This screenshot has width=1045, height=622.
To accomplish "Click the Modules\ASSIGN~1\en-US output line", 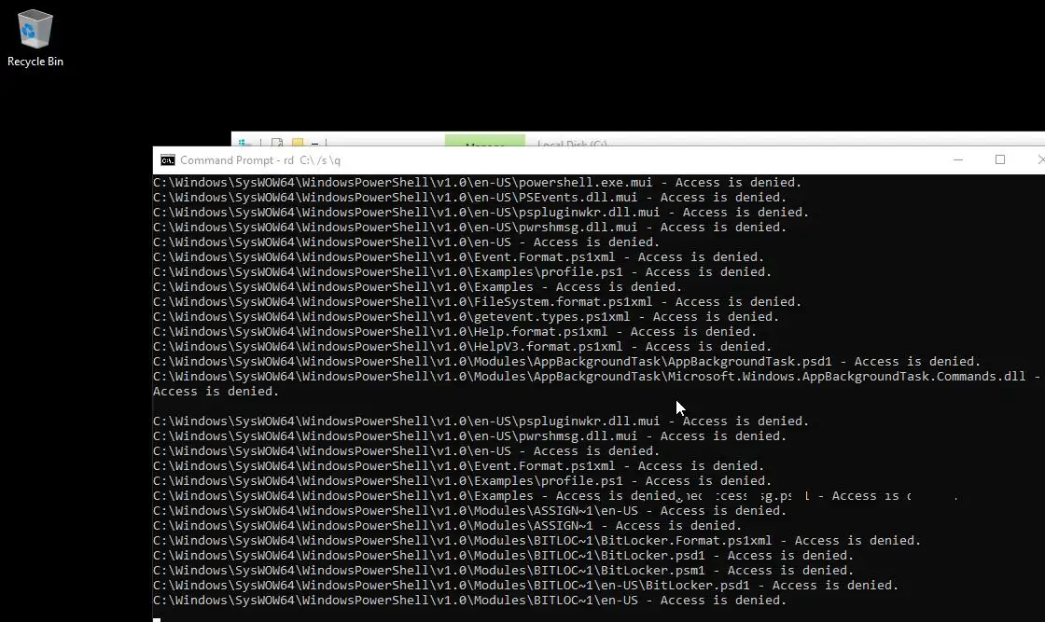I will [470, 511].
